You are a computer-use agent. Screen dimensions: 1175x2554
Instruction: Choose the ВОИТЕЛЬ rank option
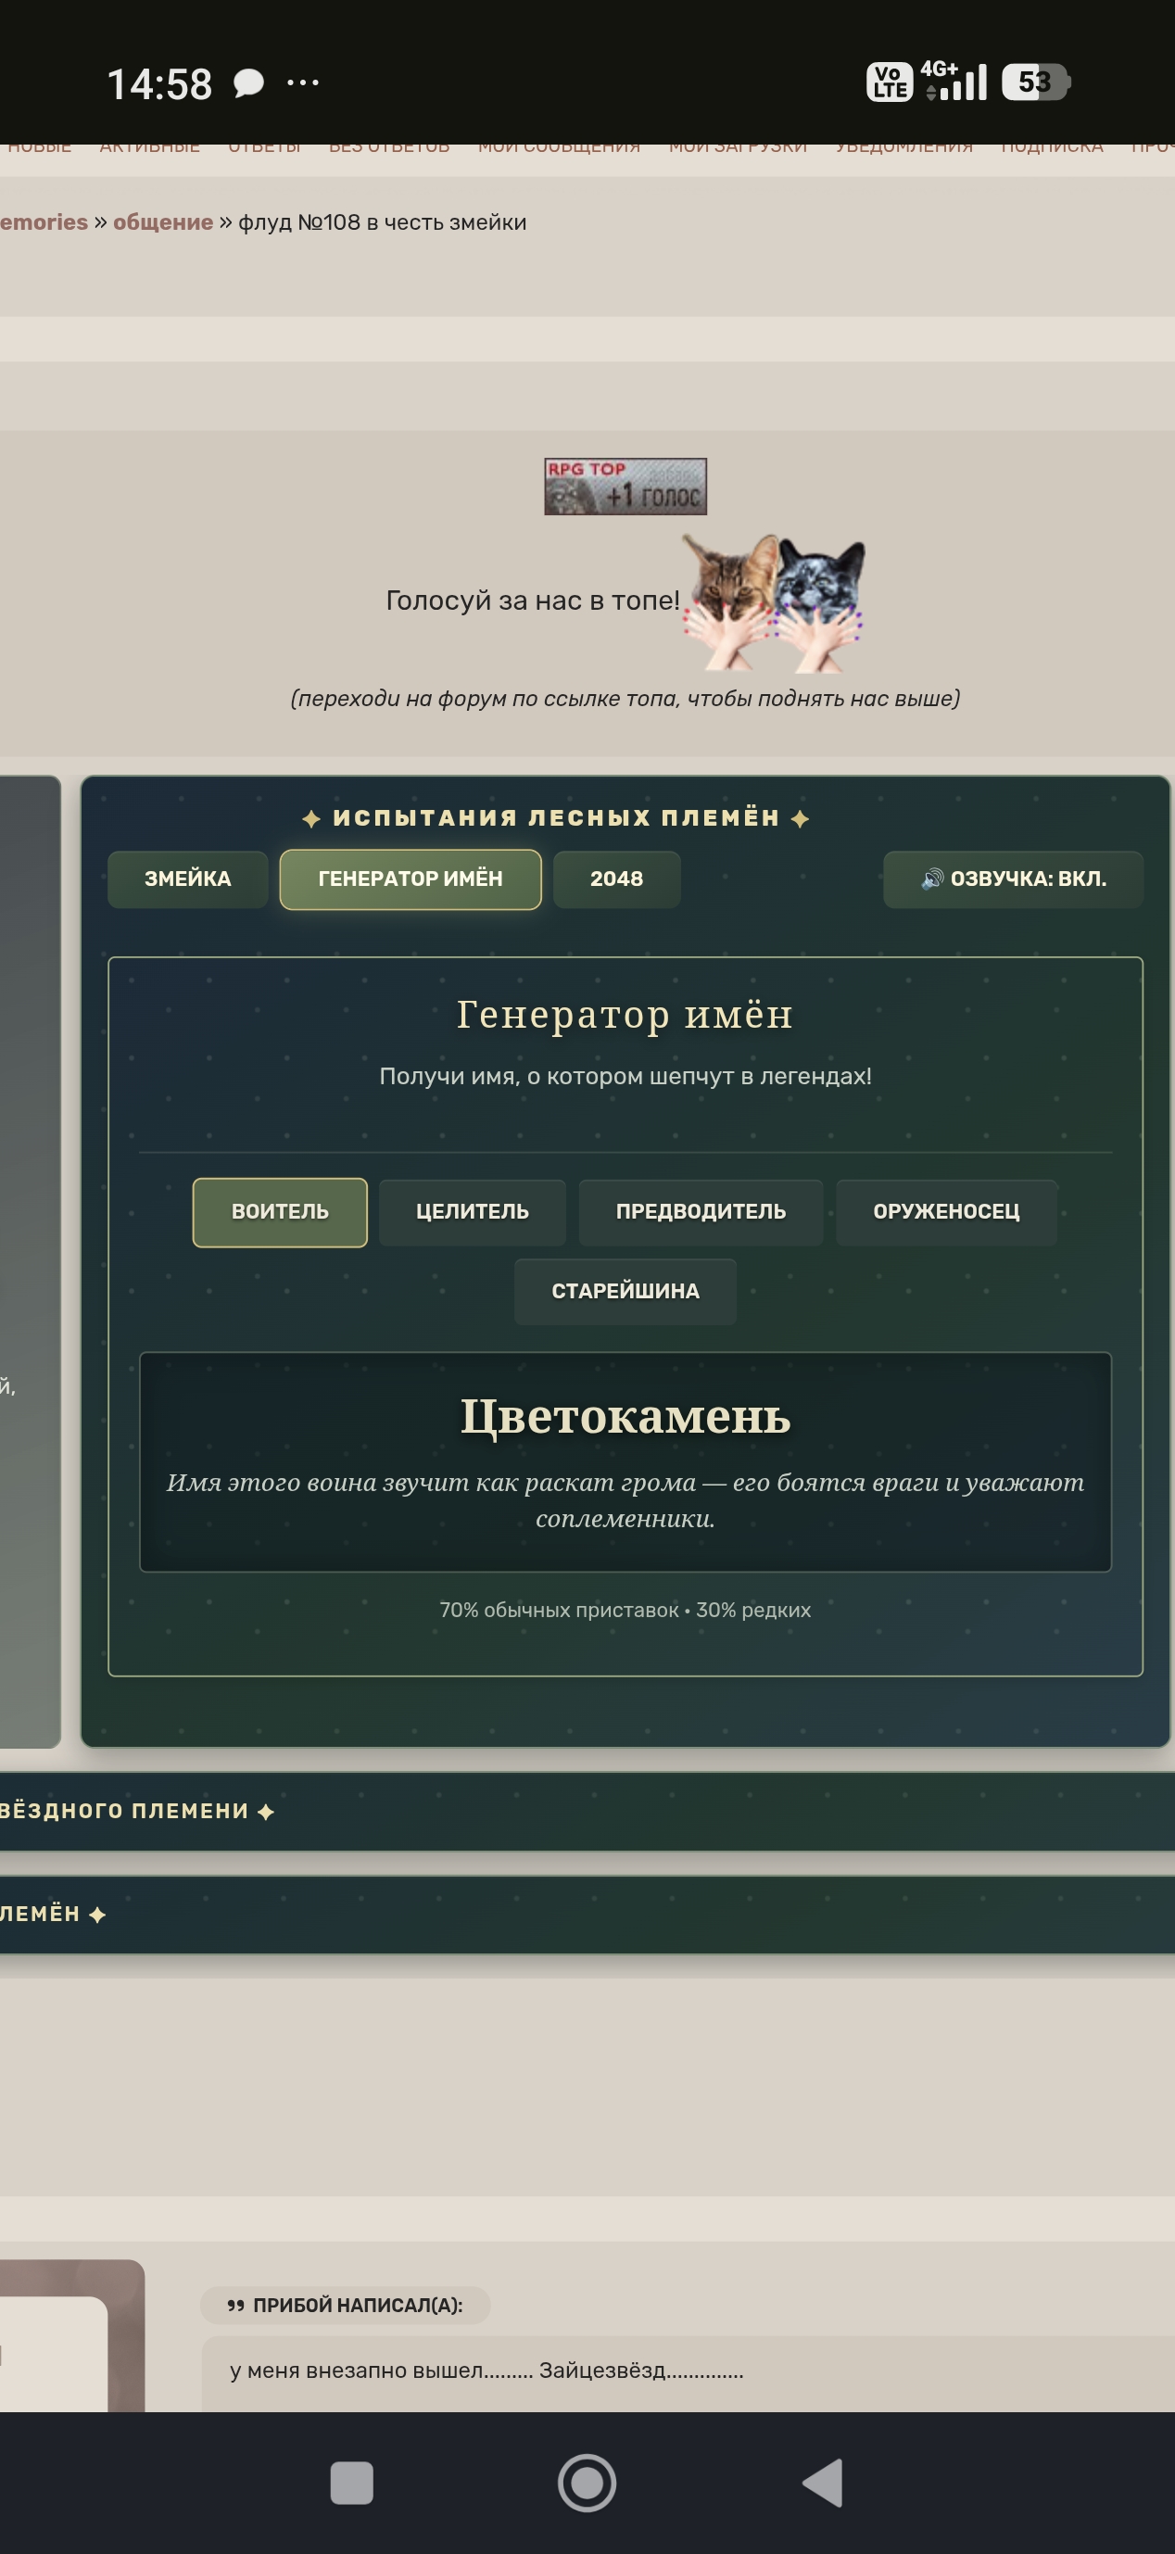click(280, 1211)
